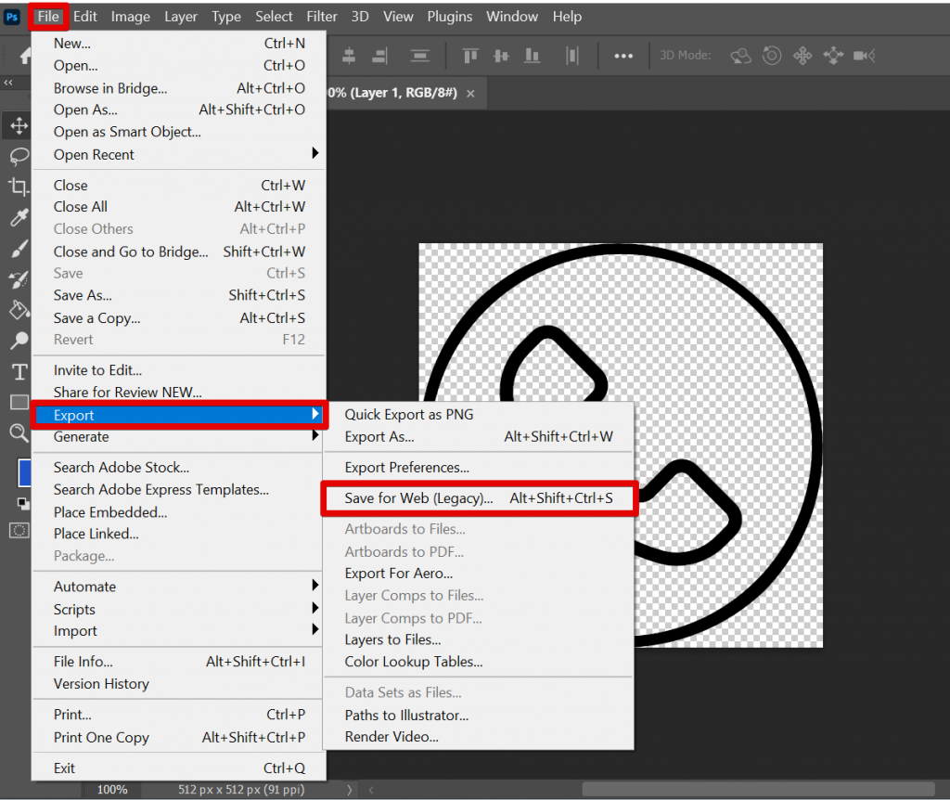Select the Lasso tool

click(20, 157)
